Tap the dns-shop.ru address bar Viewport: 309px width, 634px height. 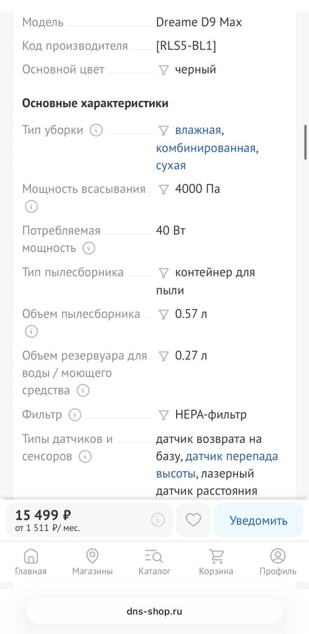(154, 611)
